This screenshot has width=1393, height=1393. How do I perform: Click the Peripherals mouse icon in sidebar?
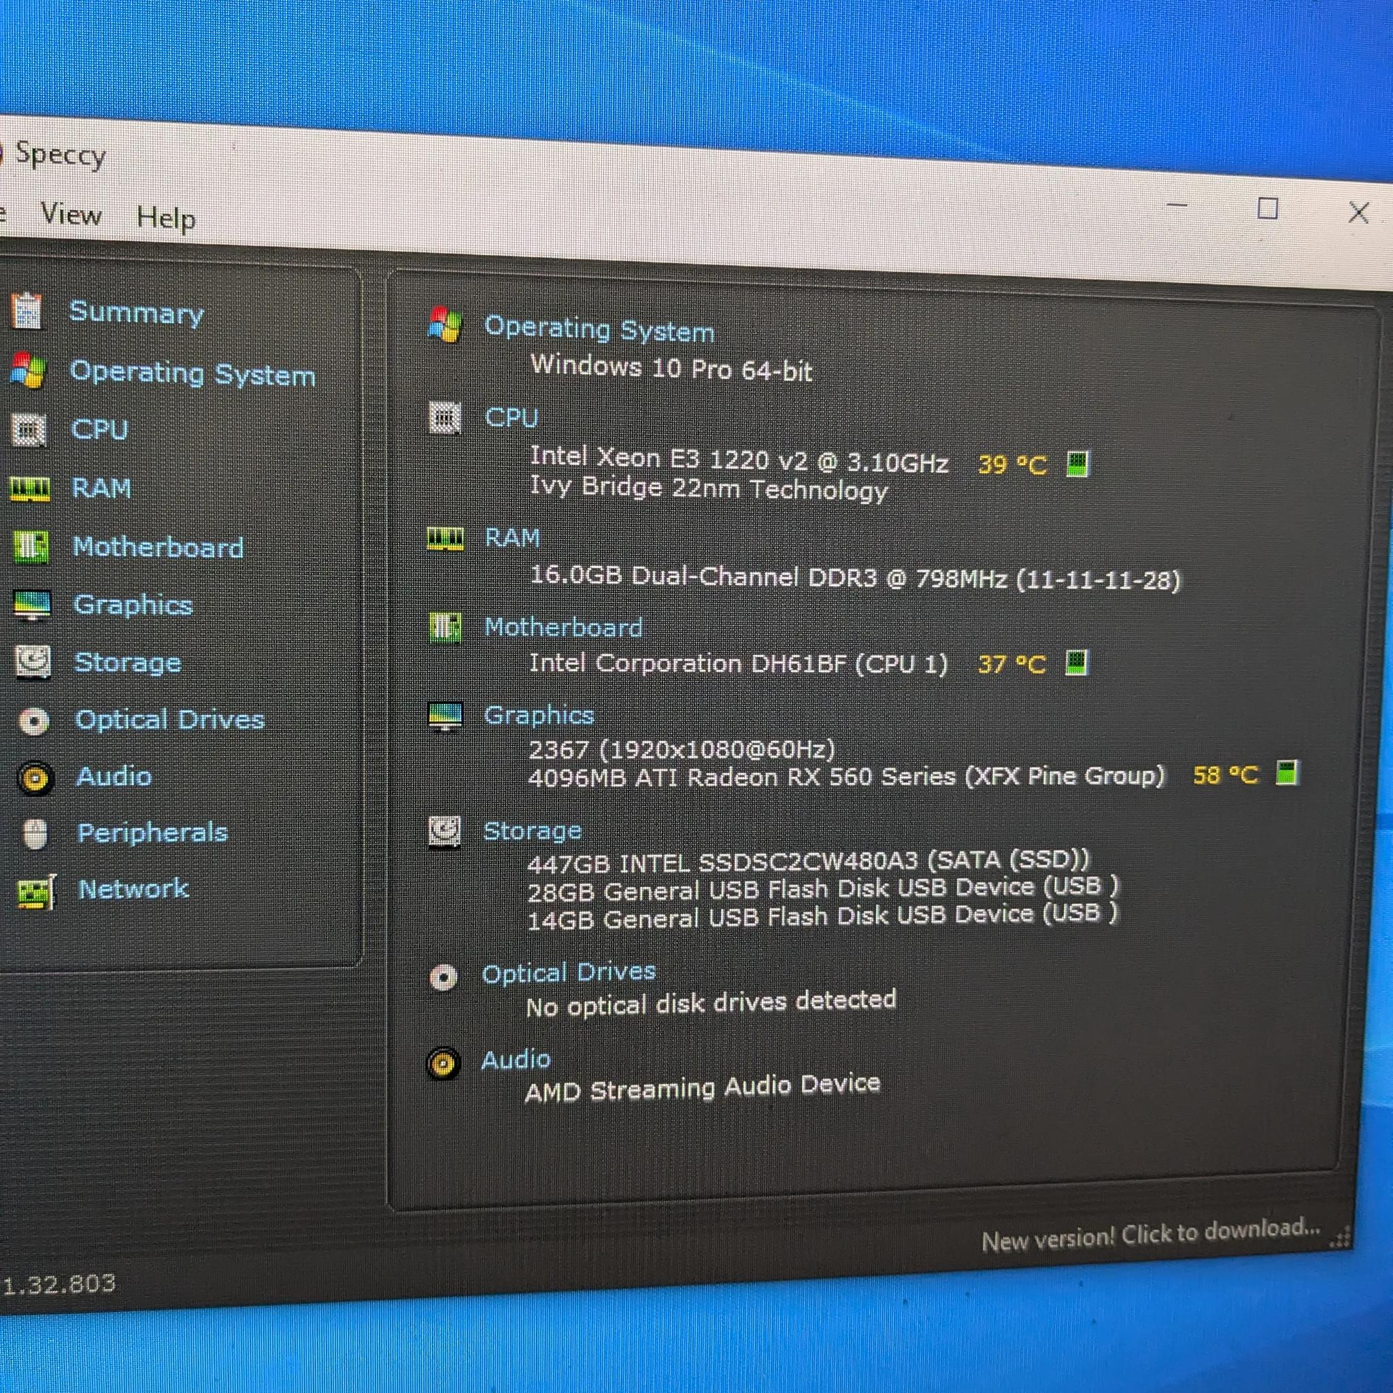[35, 834]
